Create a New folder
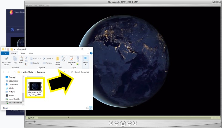The height and width of the screenshot is (128, 222). click(x=58, y=61)
